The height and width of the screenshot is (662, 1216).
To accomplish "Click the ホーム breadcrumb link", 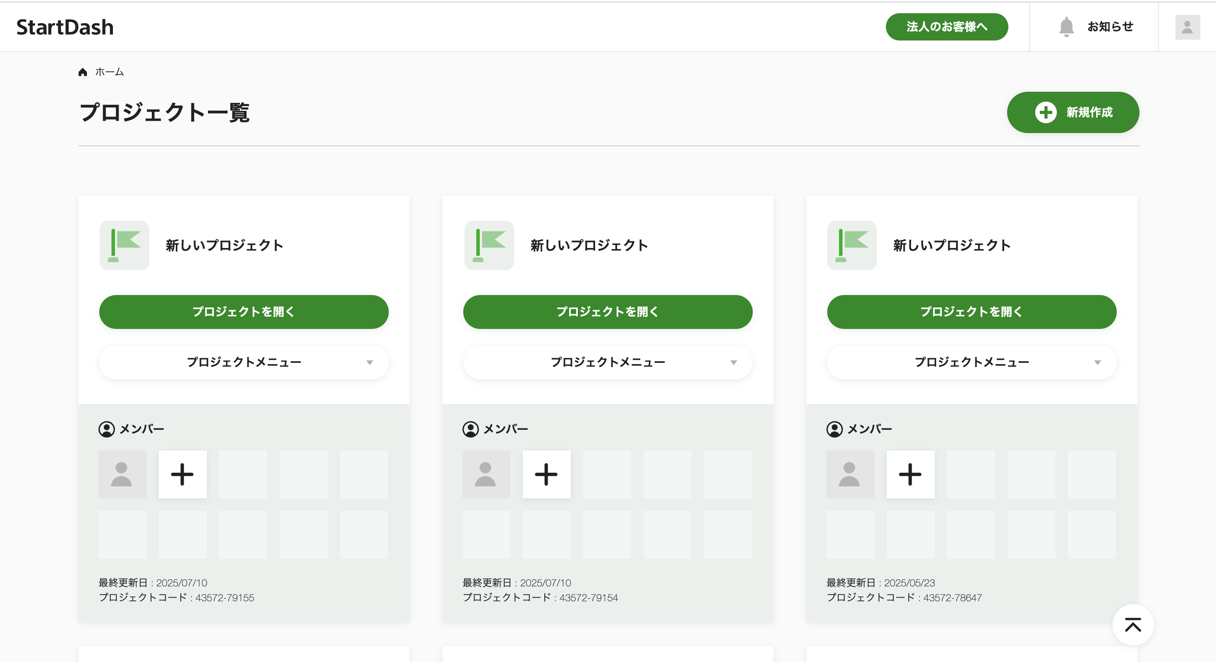I will coord(110,72).
